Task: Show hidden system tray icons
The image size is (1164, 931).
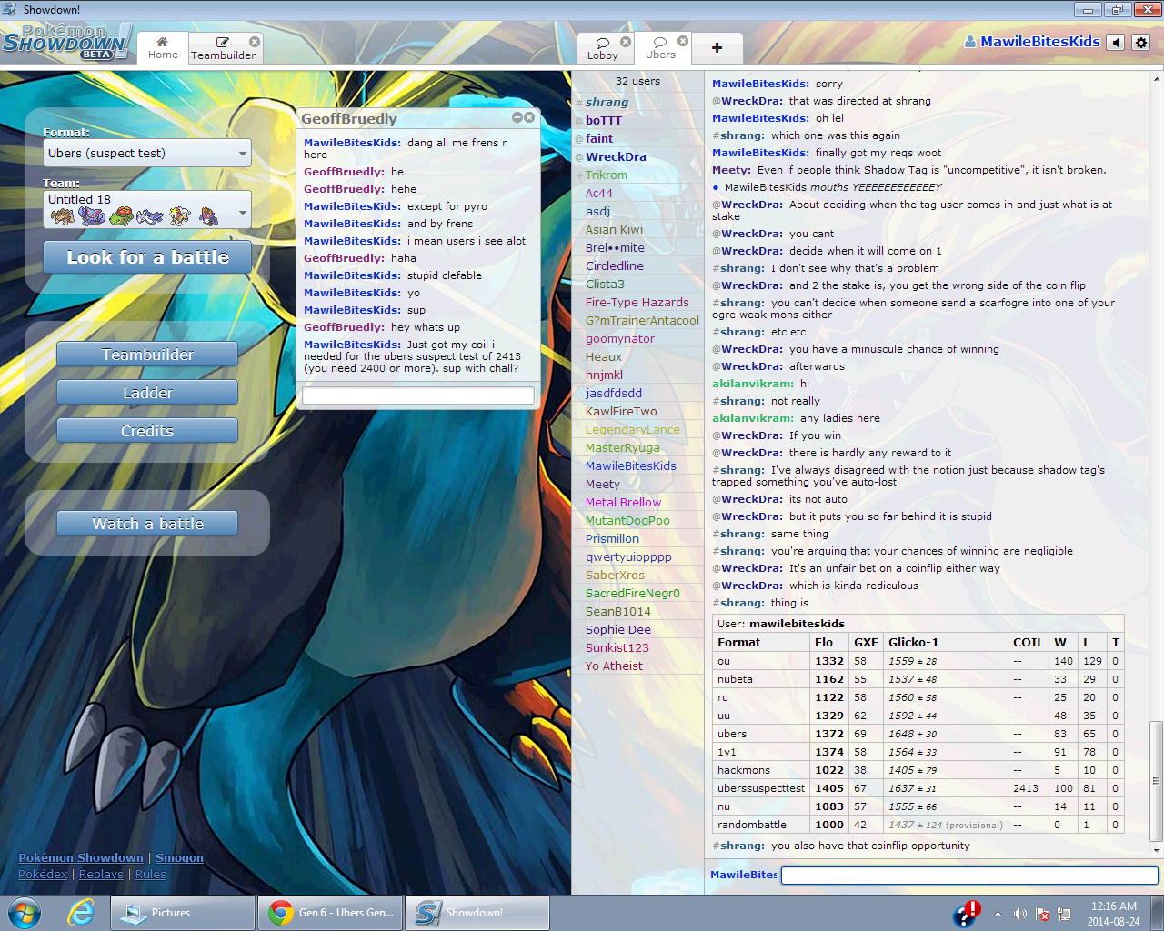Action: point(998,914)
